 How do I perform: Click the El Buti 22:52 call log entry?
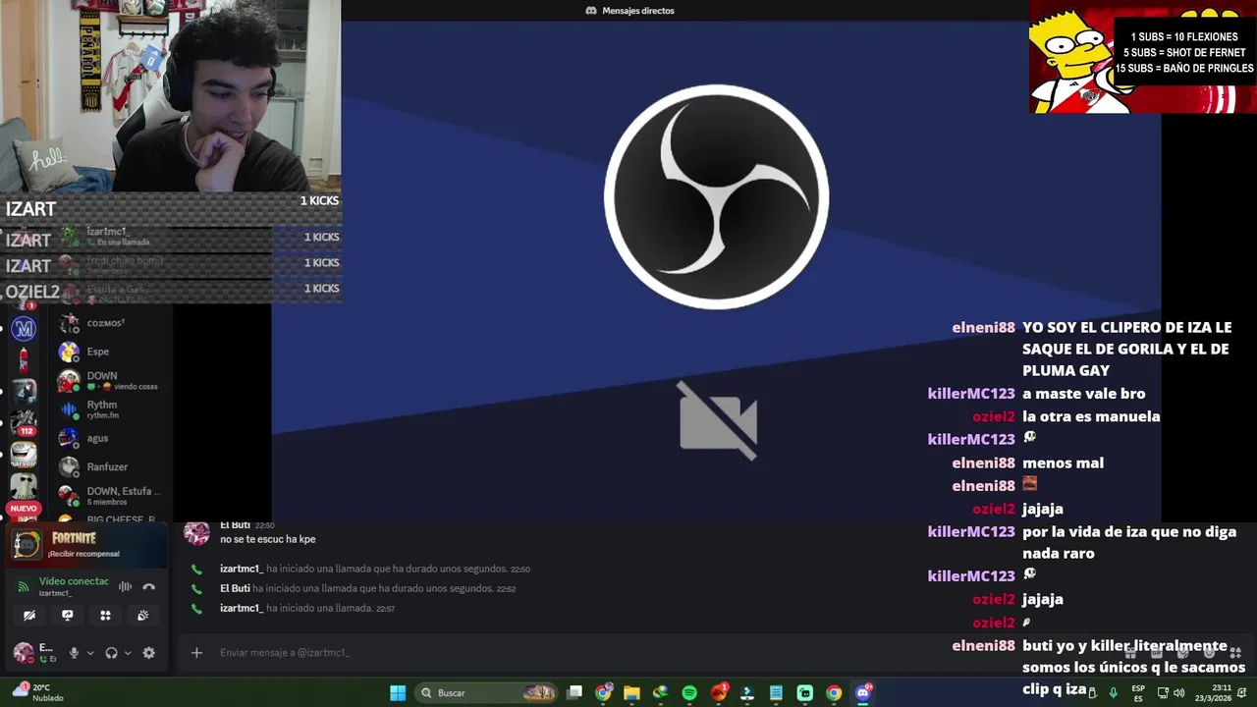[368, 588]
